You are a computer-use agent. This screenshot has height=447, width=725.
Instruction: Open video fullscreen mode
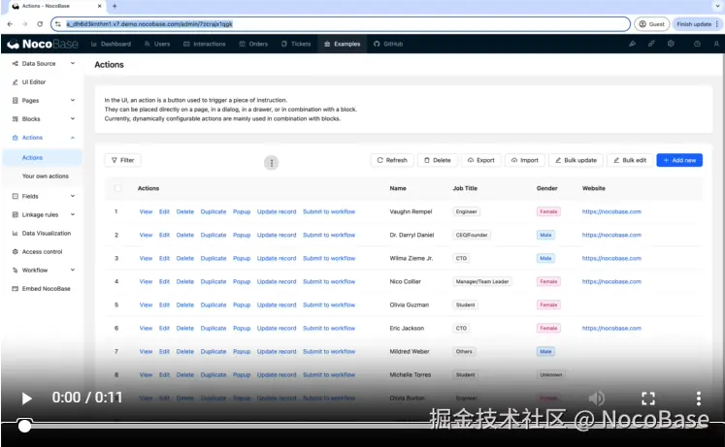pos(647,399)
